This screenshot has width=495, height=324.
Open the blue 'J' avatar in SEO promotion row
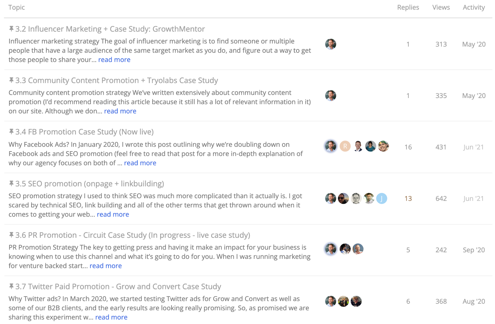click(381, 198)
